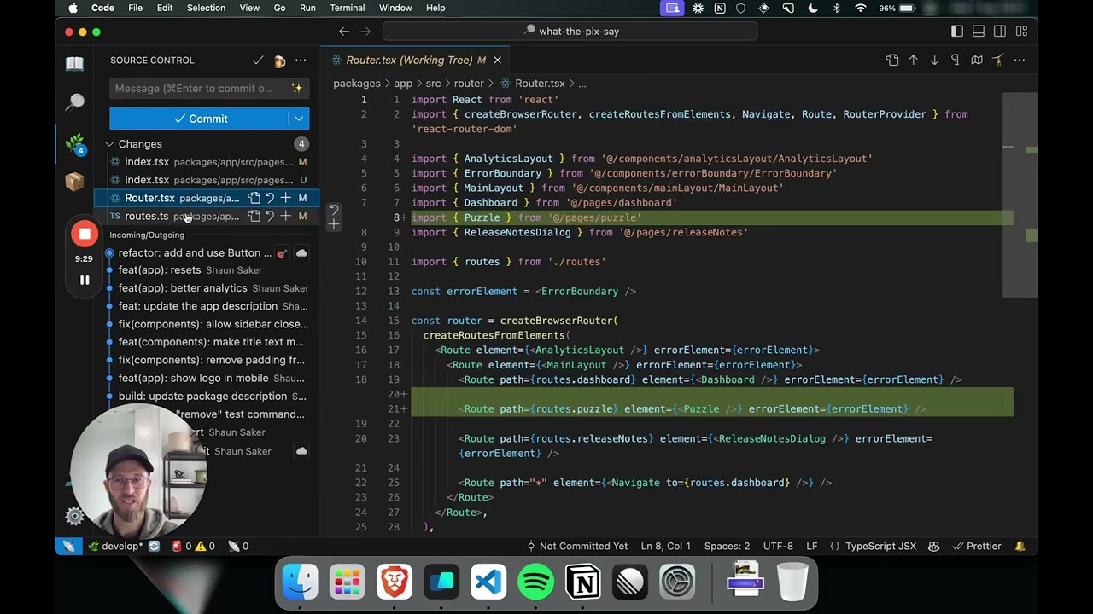The width and height of the screenshot is (1093, 614).
Task: Discard changes on Router.tsx row
Action: click(270, 198)
